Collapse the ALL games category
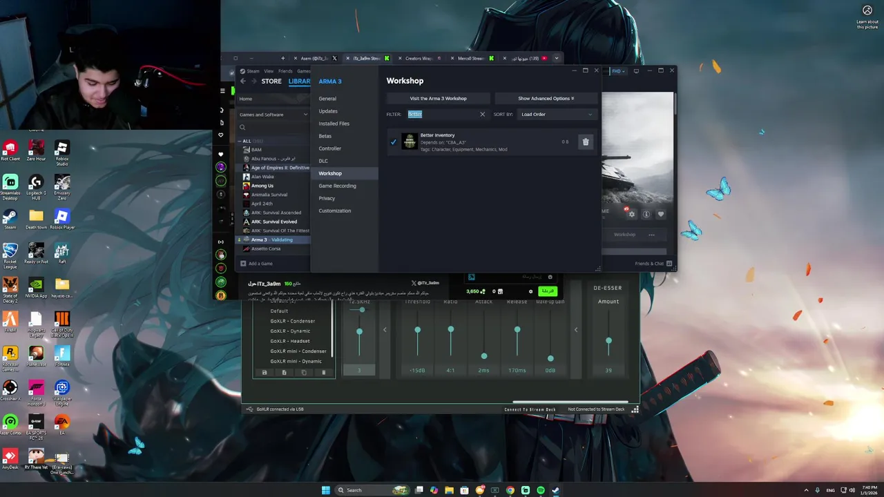884x497 pixels. click(239, 141)
